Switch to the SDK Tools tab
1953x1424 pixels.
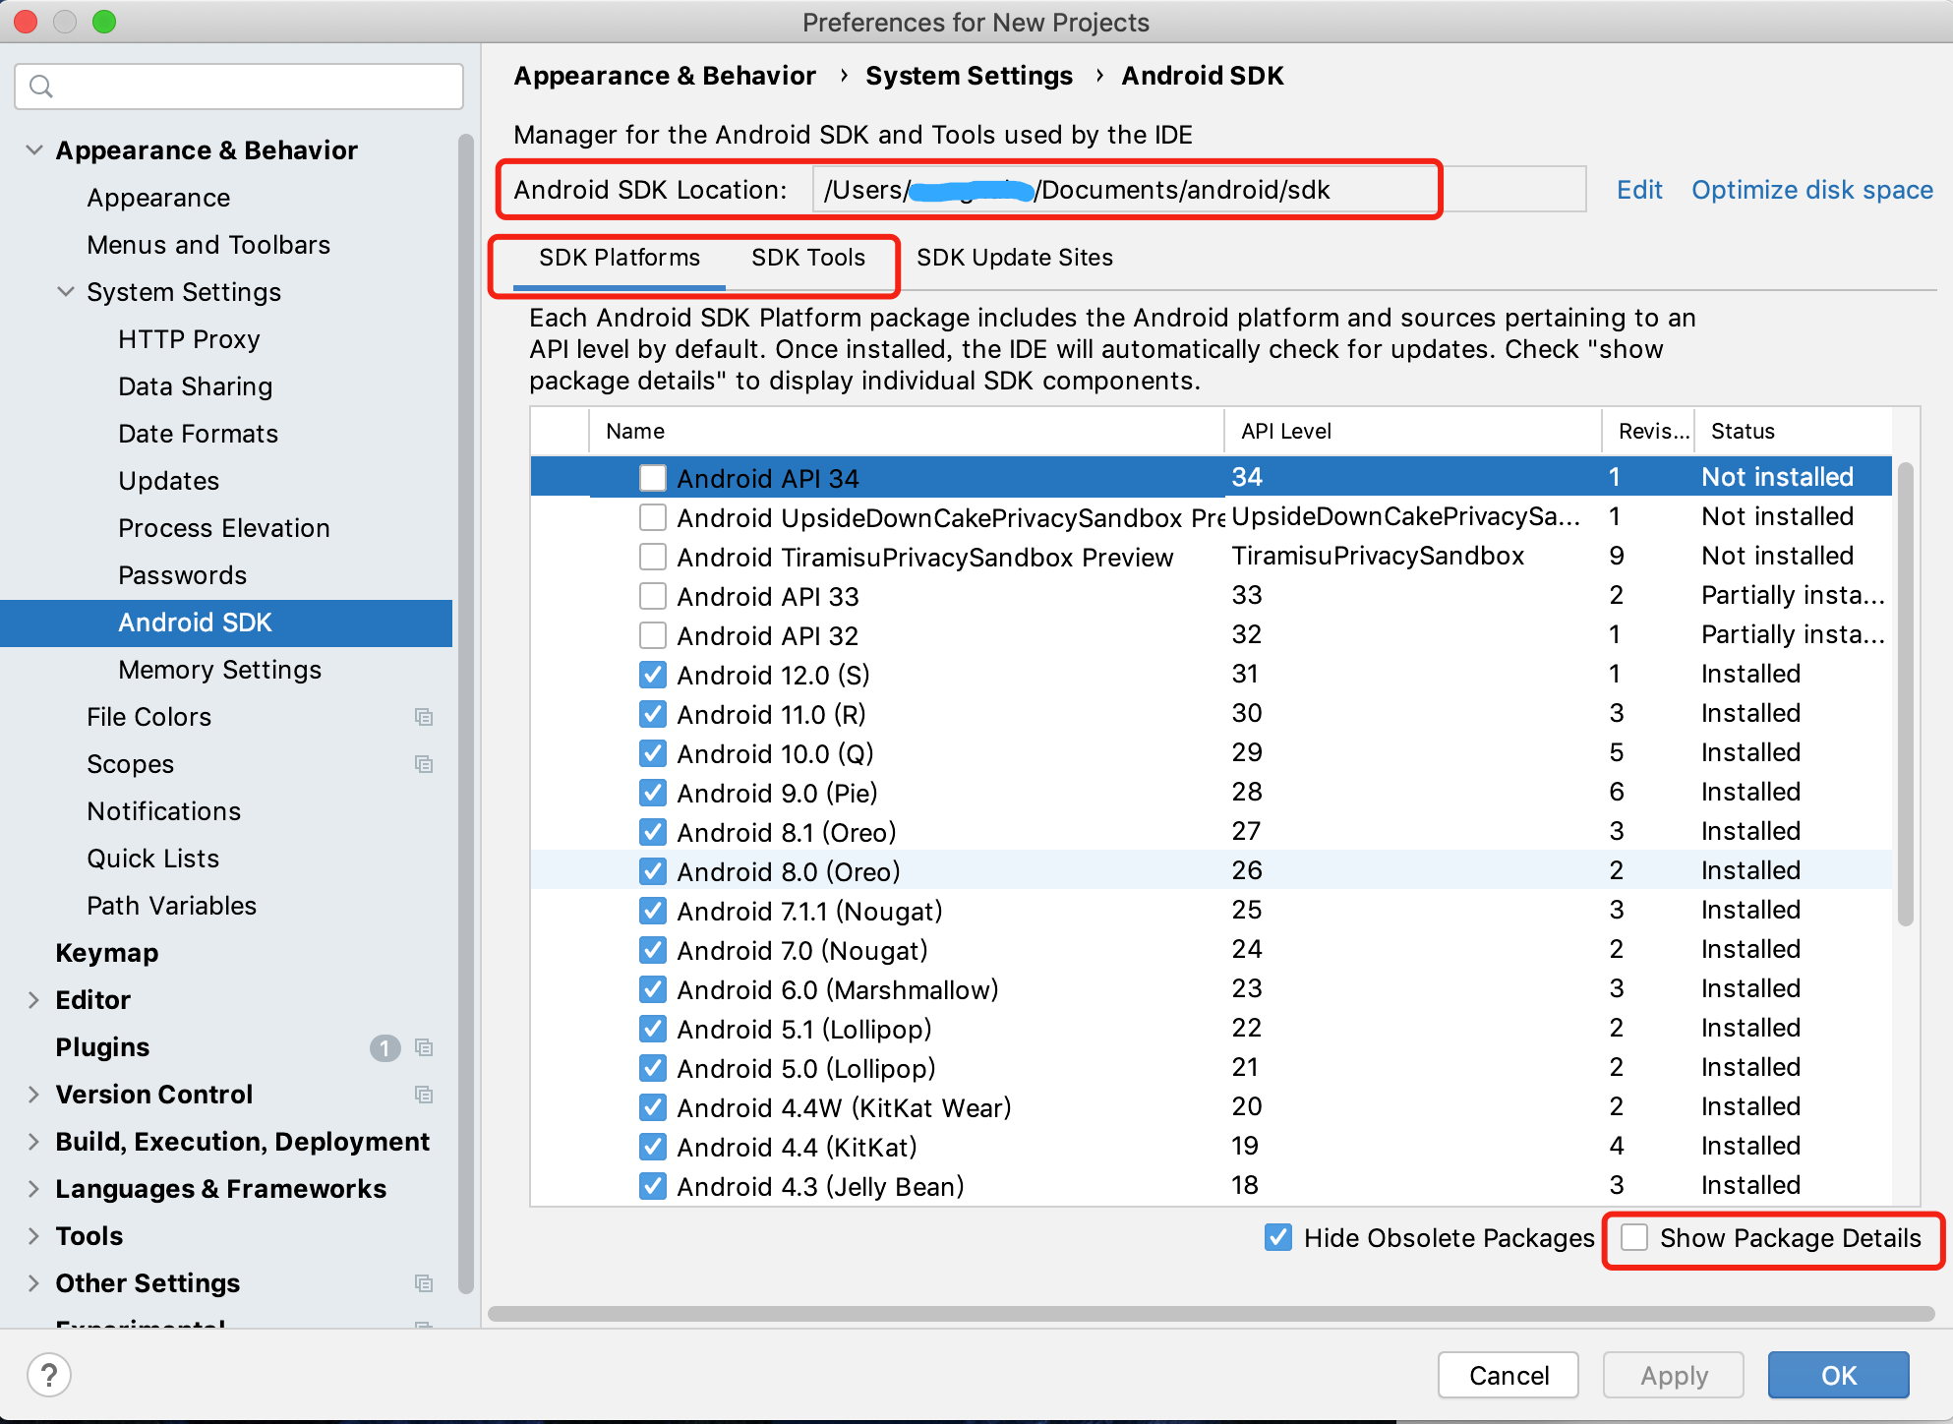808,258
